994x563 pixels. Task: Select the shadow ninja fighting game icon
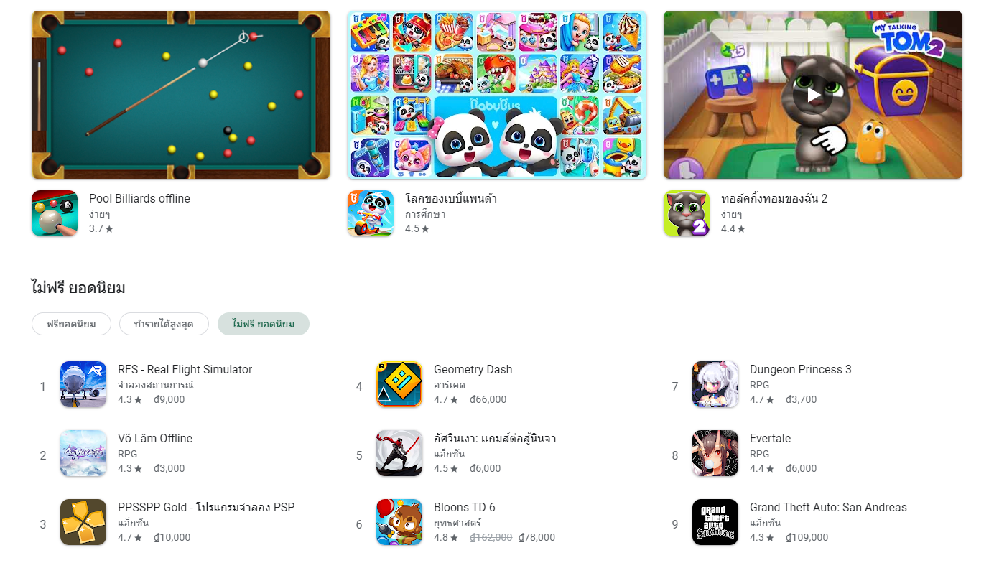[x=399, y=453]
